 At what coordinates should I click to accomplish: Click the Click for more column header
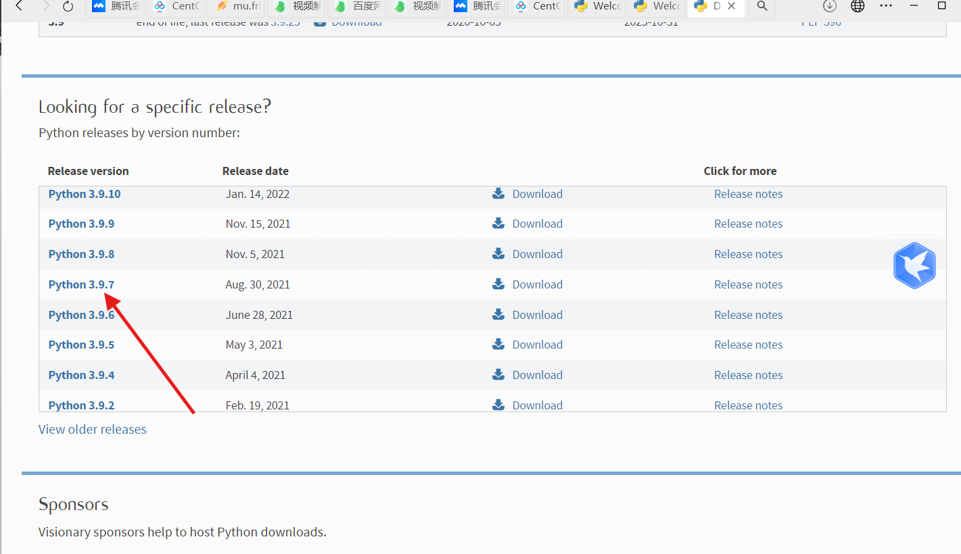(740, 171)
